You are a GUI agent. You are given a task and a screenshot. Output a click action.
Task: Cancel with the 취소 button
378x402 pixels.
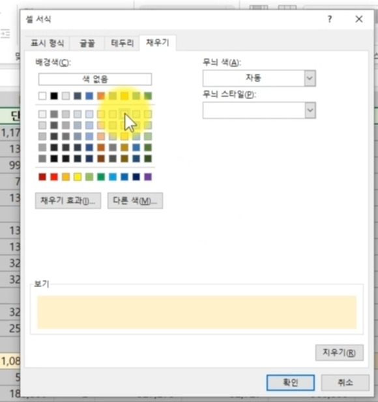[x=345, y=382]
